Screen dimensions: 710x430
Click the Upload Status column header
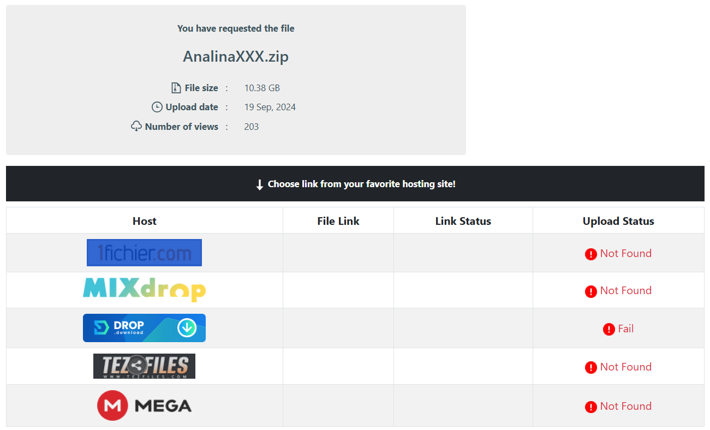tap(618, 221)
